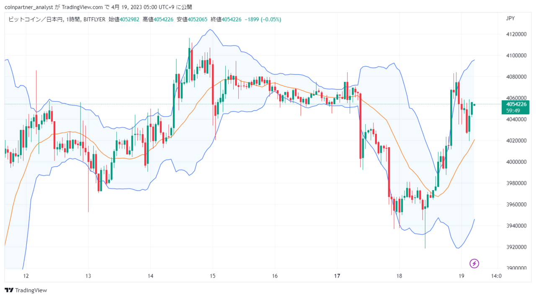Click the change value −1899 (−0.05%)
This screenshot has height=298, width=536.
click(263, 19)
